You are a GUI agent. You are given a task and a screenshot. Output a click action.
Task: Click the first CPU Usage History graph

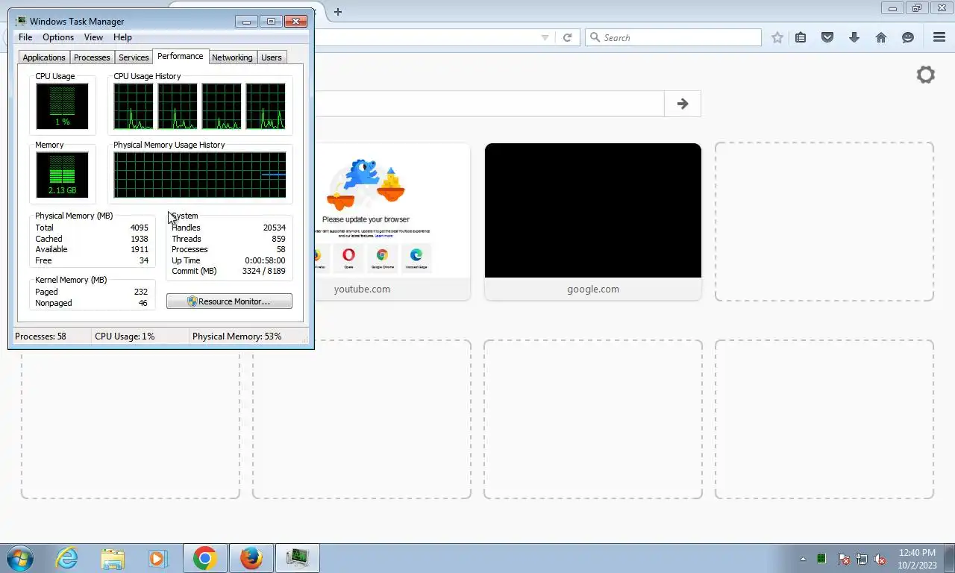[x=134, y=106]
